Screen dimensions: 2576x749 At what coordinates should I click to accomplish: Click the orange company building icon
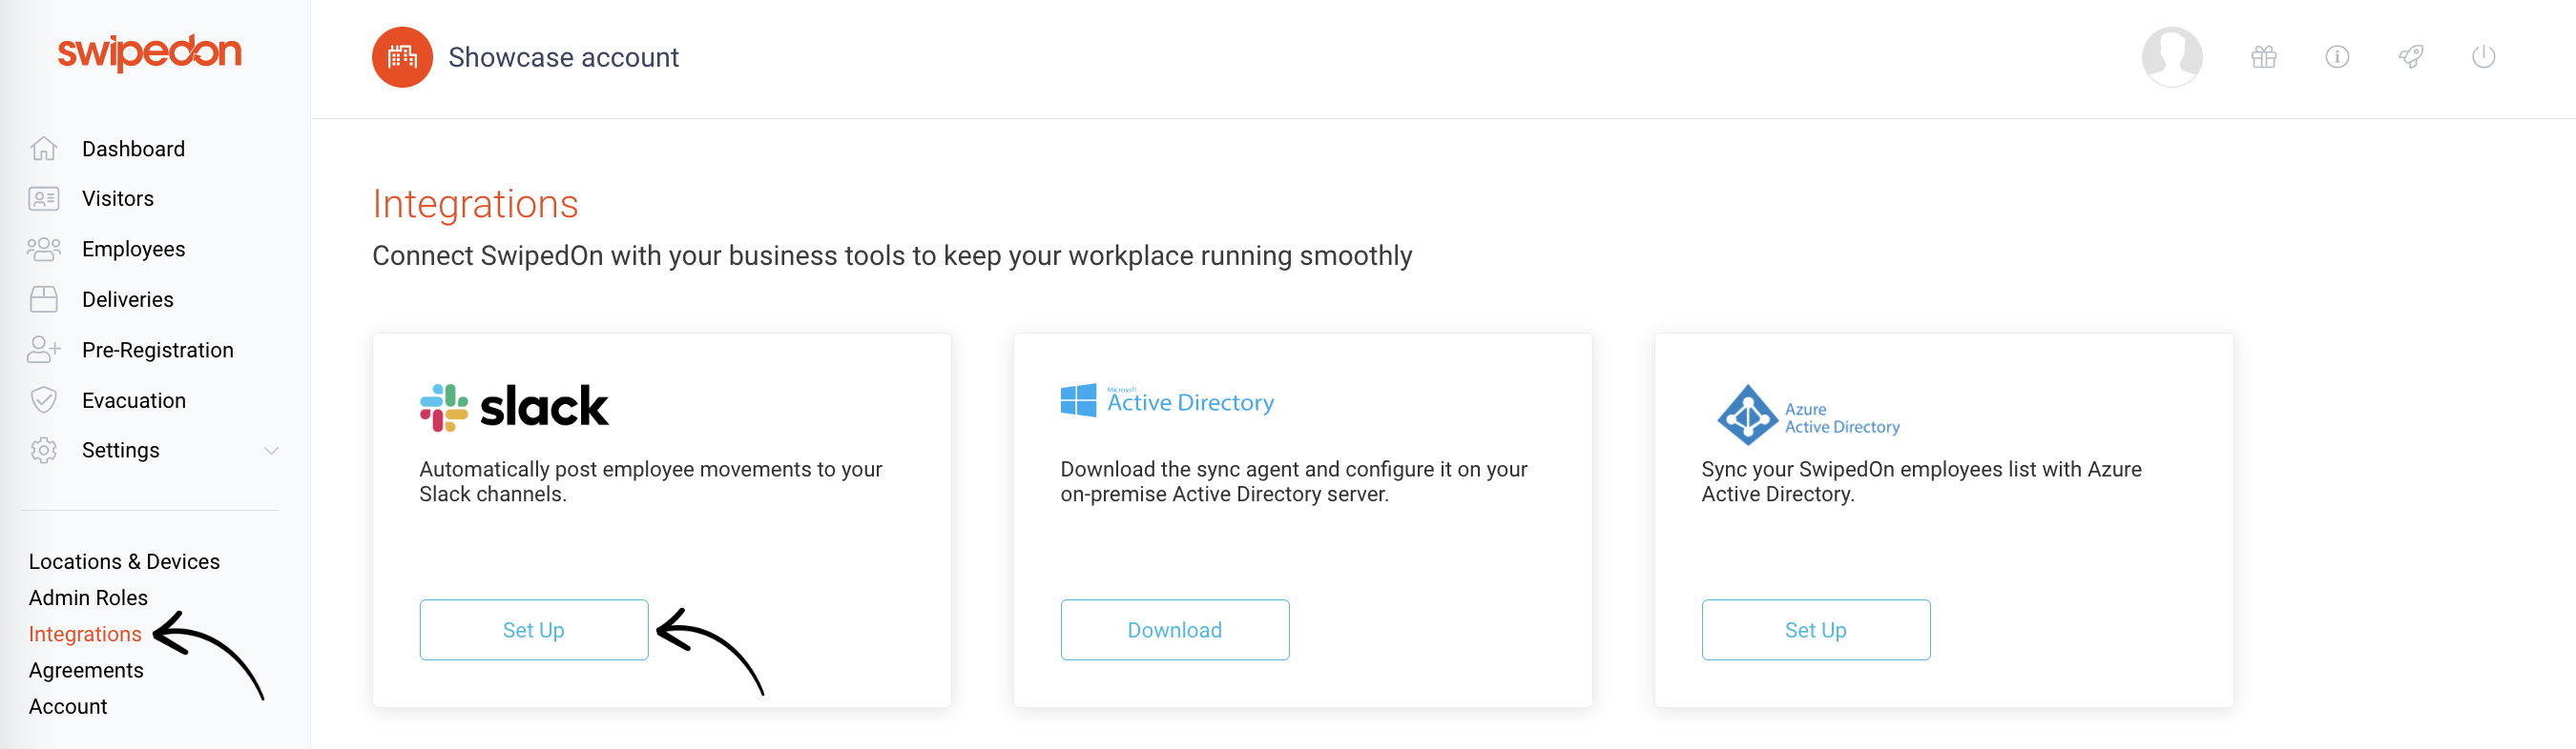pyautogui.click(x=402, y=57)
